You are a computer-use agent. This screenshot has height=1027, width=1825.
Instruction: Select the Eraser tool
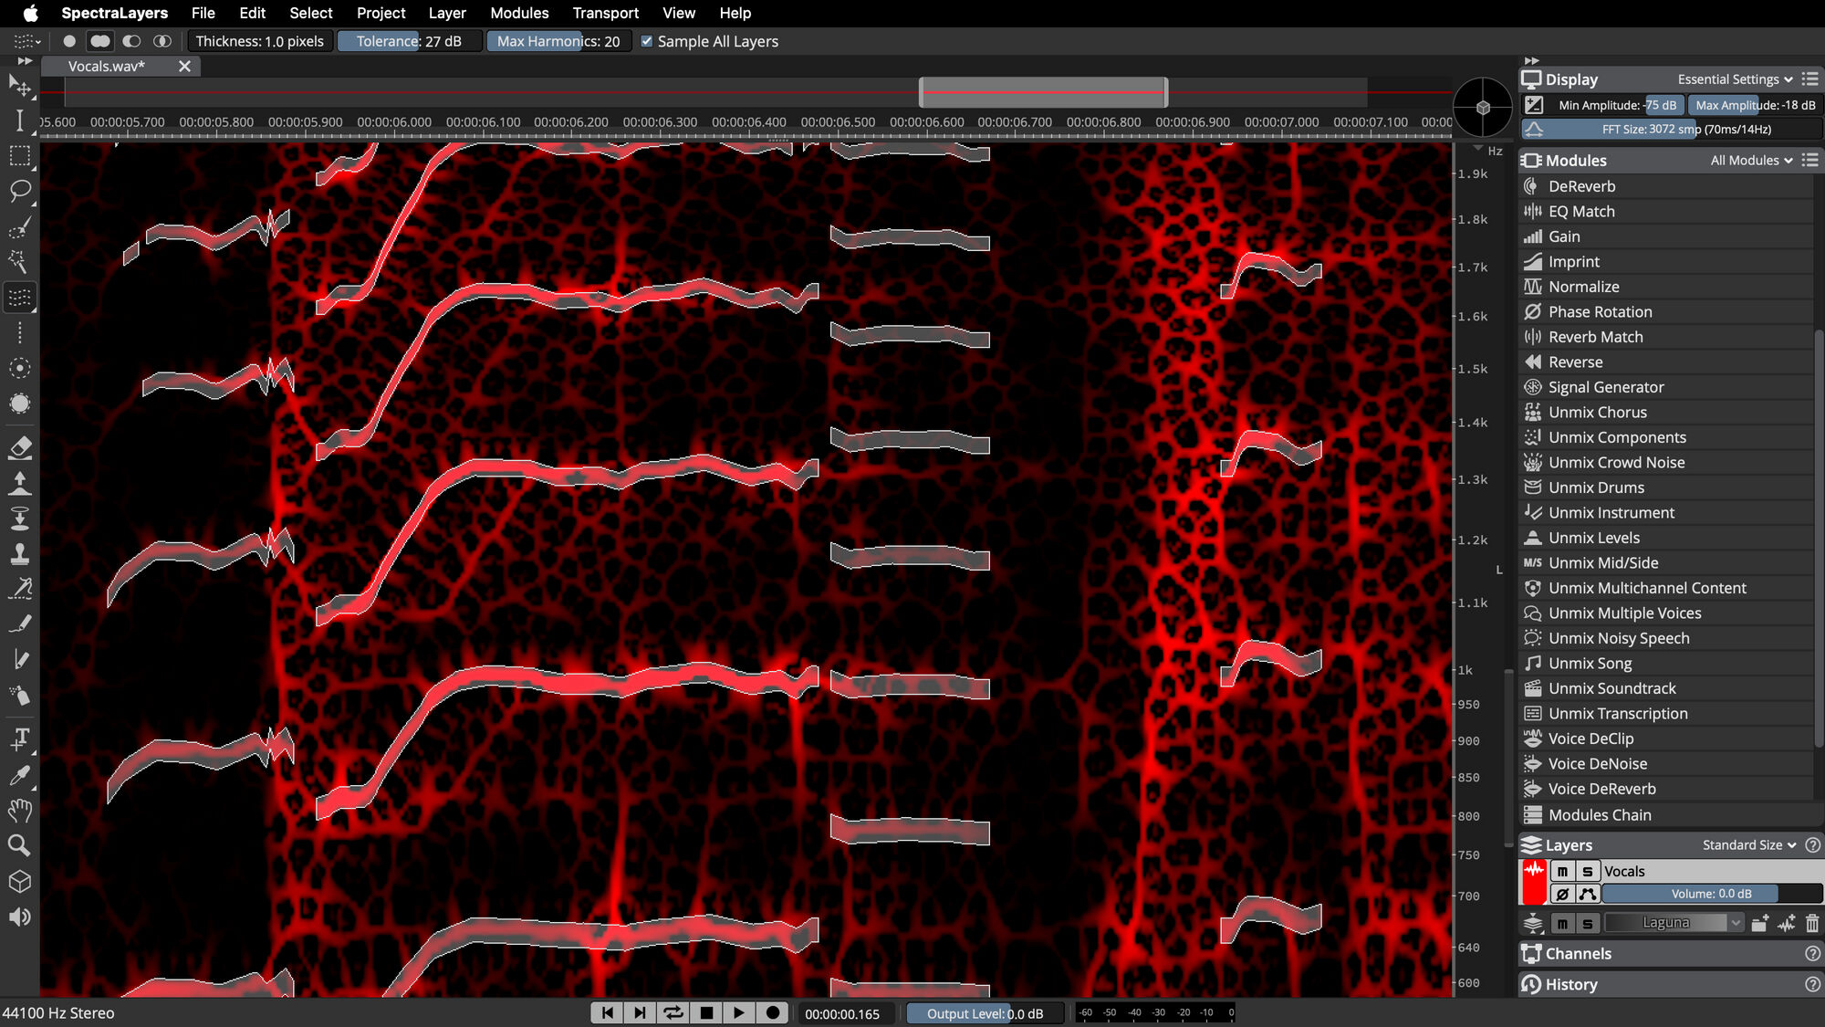tap(19, 447)
